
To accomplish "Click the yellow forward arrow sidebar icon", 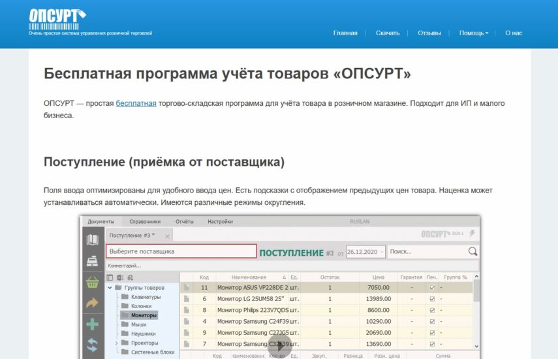I will click(x=93, y=303).
